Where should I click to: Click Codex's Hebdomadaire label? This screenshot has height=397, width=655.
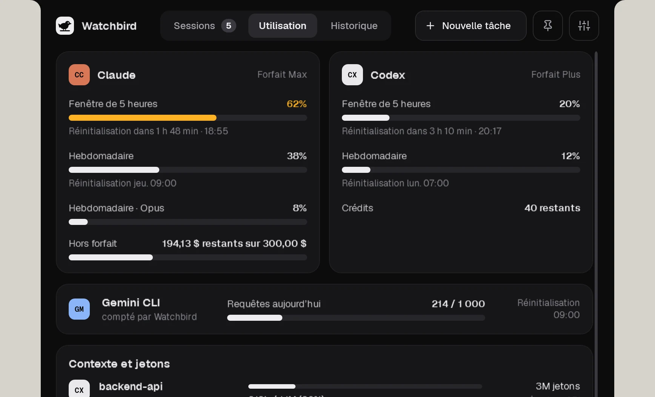374,156
